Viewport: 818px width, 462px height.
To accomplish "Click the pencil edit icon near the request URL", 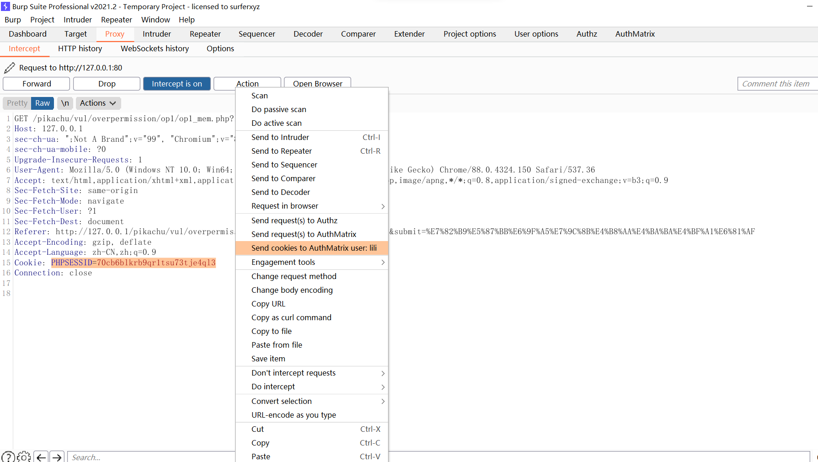I will [9, 67].
